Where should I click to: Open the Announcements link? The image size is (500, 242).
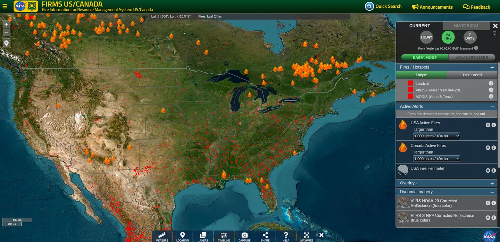click(432, 7)
